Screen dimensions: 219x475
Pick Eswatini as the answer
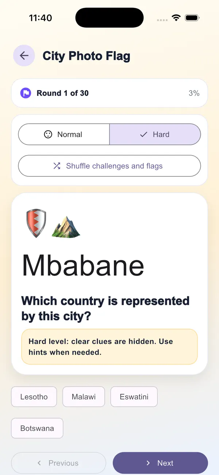click(134, 397)
